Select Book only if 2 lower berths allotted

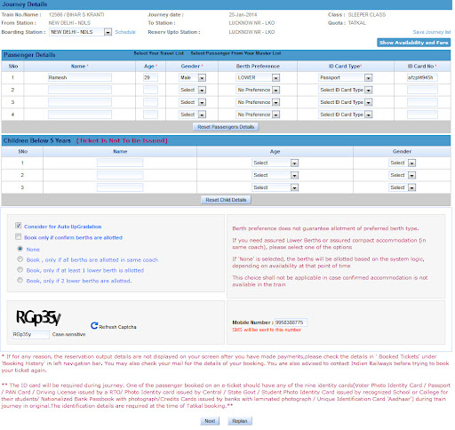(20, 280)
